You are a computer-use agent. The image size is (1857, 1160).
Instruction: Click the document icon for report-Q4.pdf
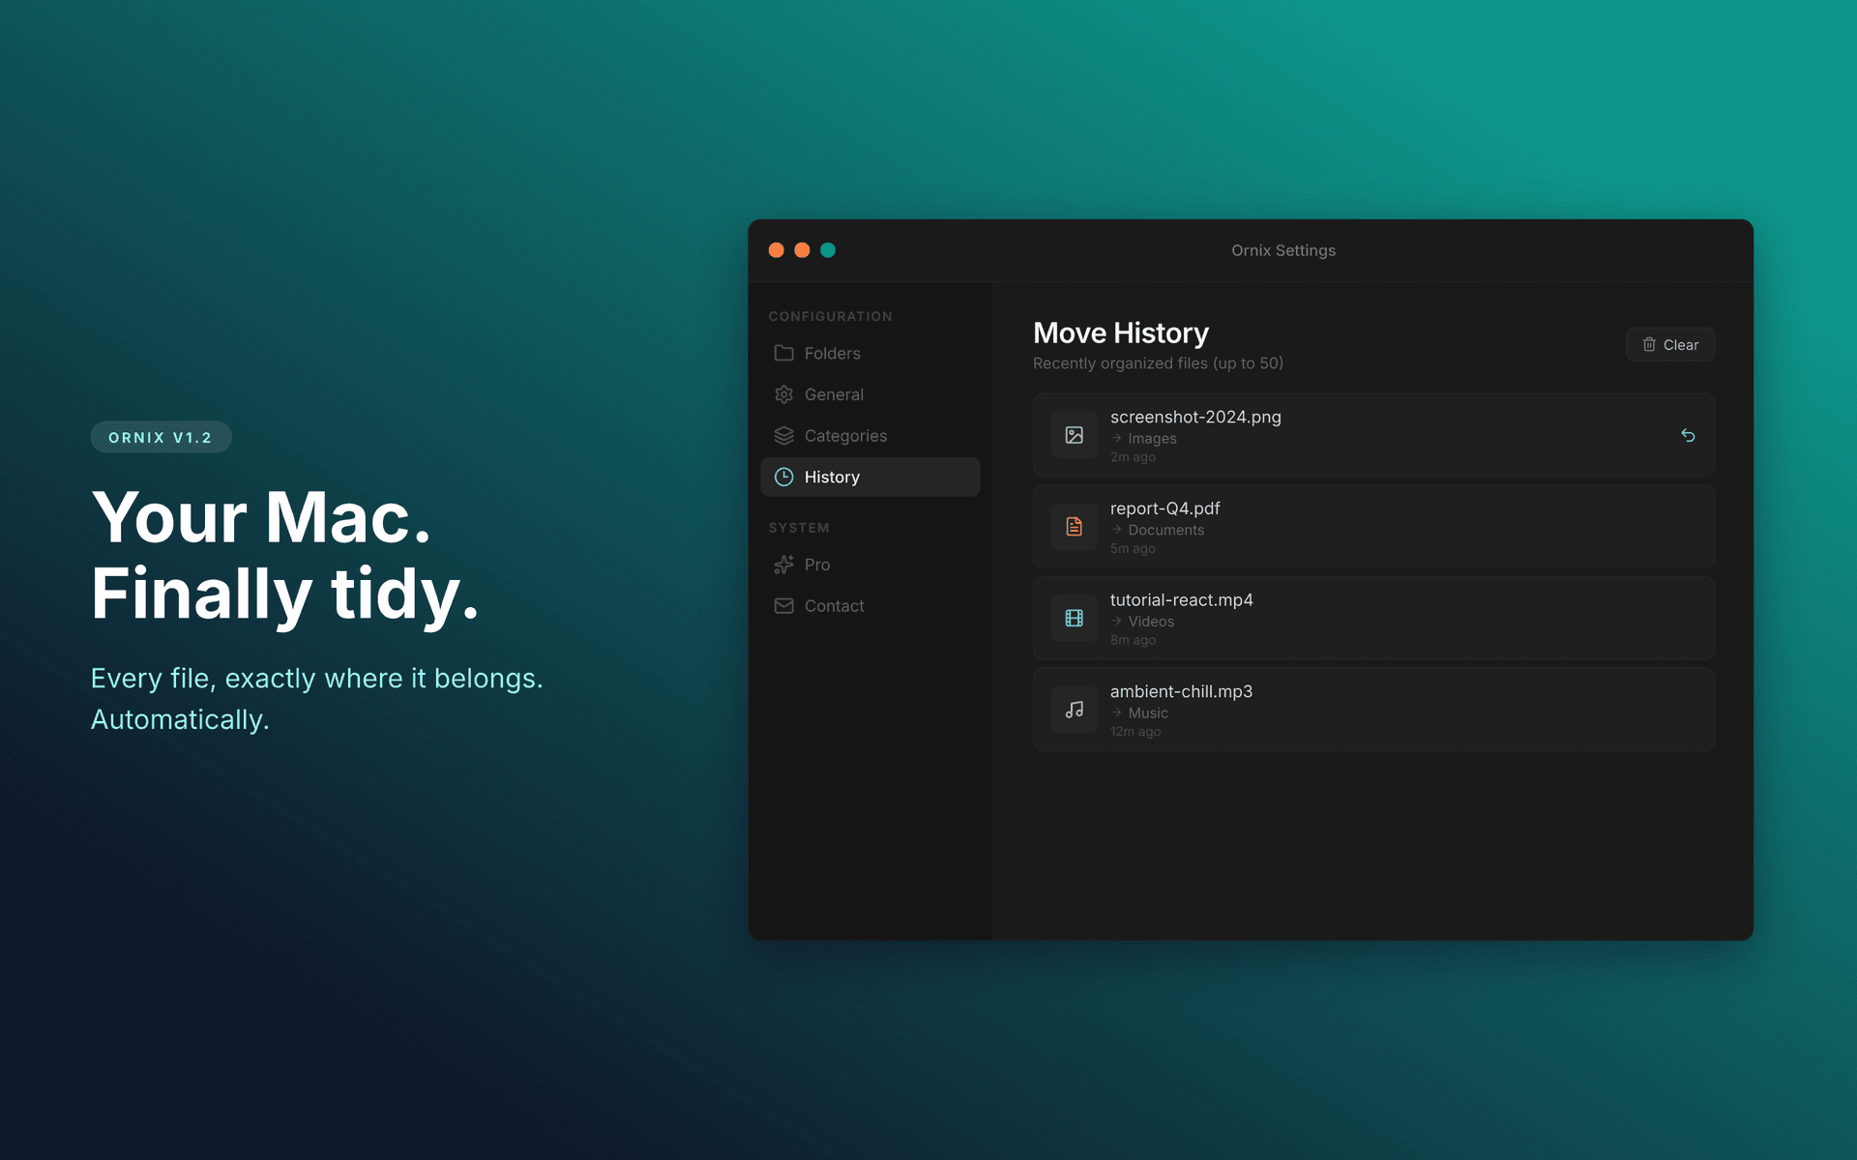(1074, 526)
